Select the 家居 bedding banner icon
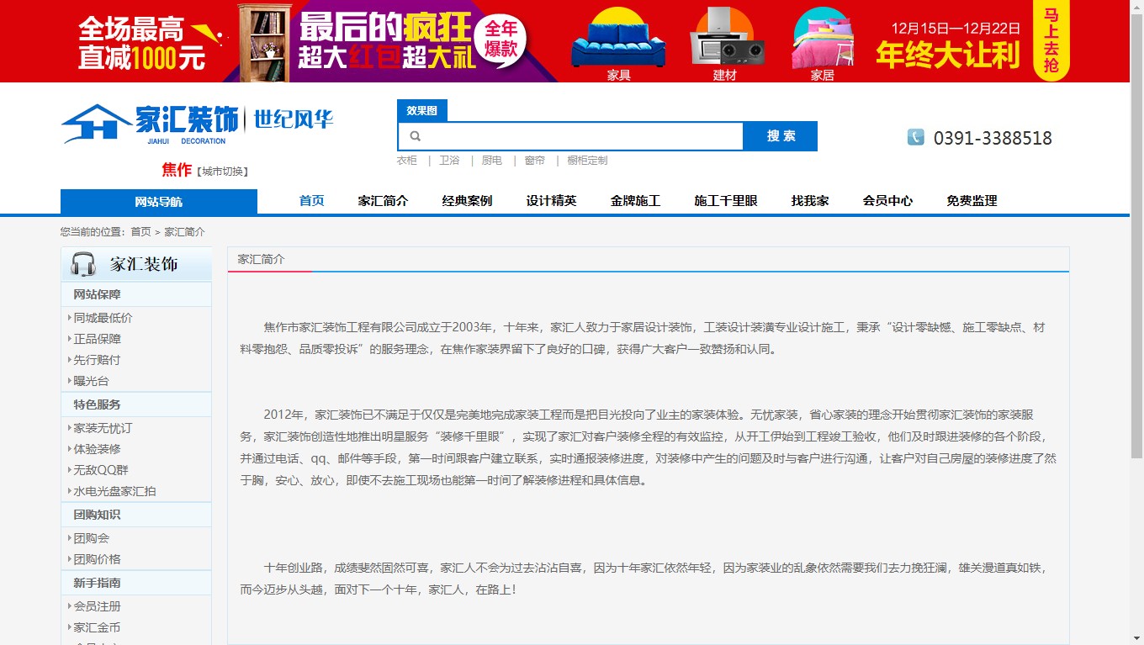Viewport: 1144px width, 645px height. click(822, 42)
